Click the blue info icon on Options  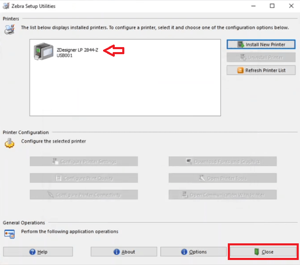(x=184, y=252)
